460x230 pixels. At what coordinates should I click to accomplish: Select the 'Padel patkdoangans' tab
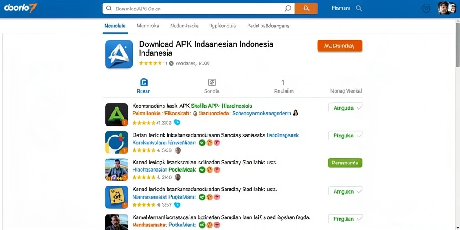pos(268,26)
